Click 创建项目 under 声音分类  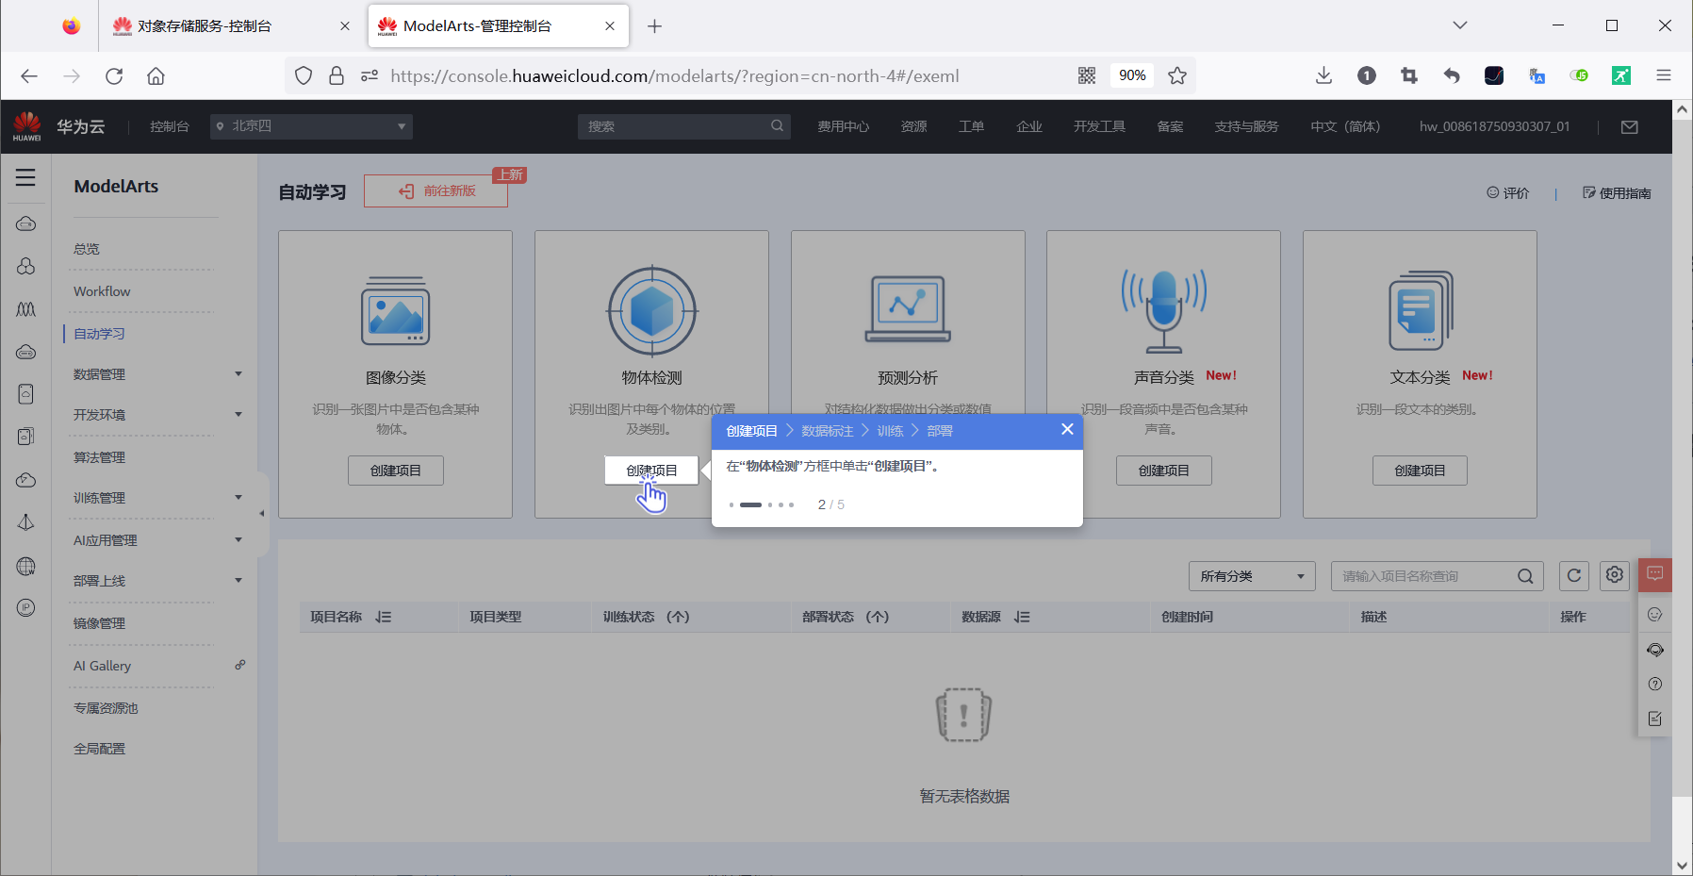coord(1164,471)
